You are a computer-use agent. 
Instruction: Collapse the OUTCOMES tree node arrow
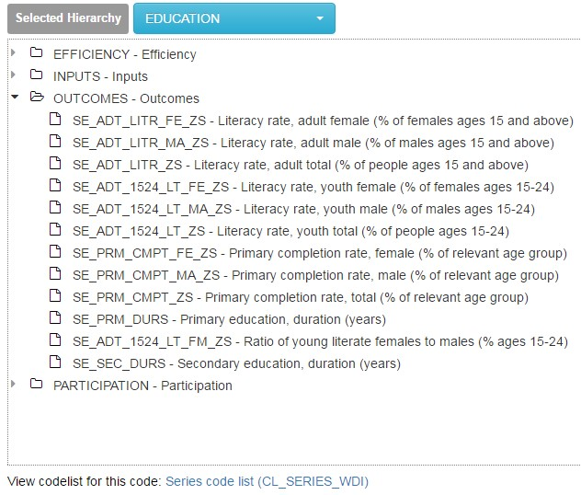pos(14,98)
